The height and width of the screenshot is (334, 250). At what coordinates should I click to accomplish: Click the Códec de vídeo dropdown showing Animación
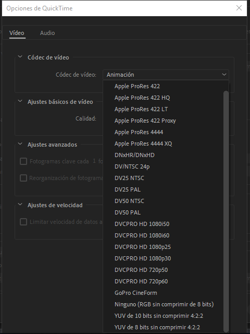coord(166,75)
